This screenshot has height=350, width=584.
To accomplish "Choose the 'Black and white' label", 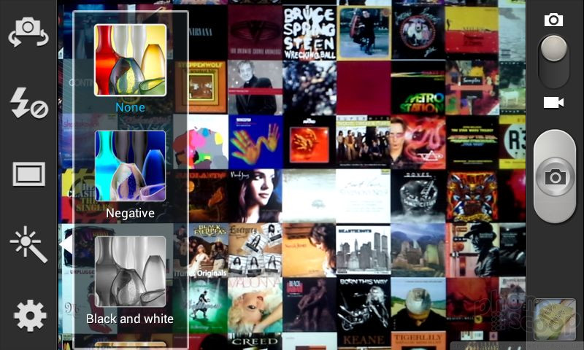I will (x=130, y=319).
